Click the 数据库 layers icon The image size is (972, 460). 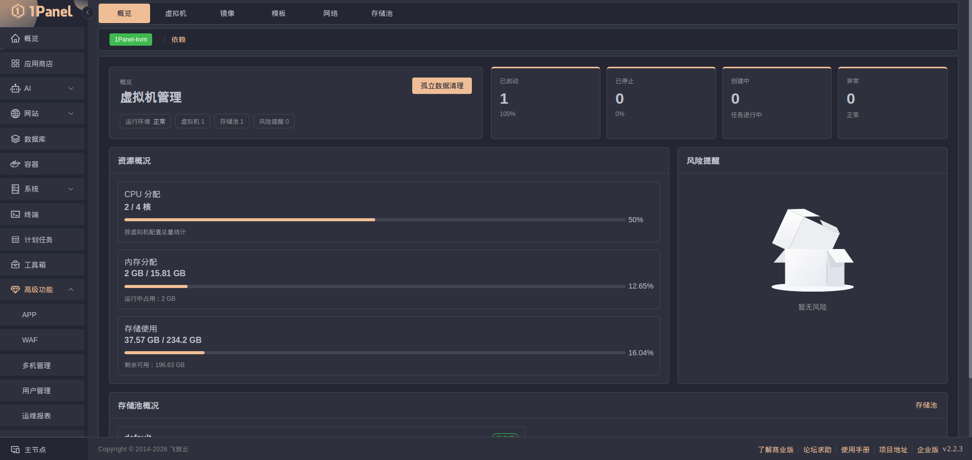[15, 139]
